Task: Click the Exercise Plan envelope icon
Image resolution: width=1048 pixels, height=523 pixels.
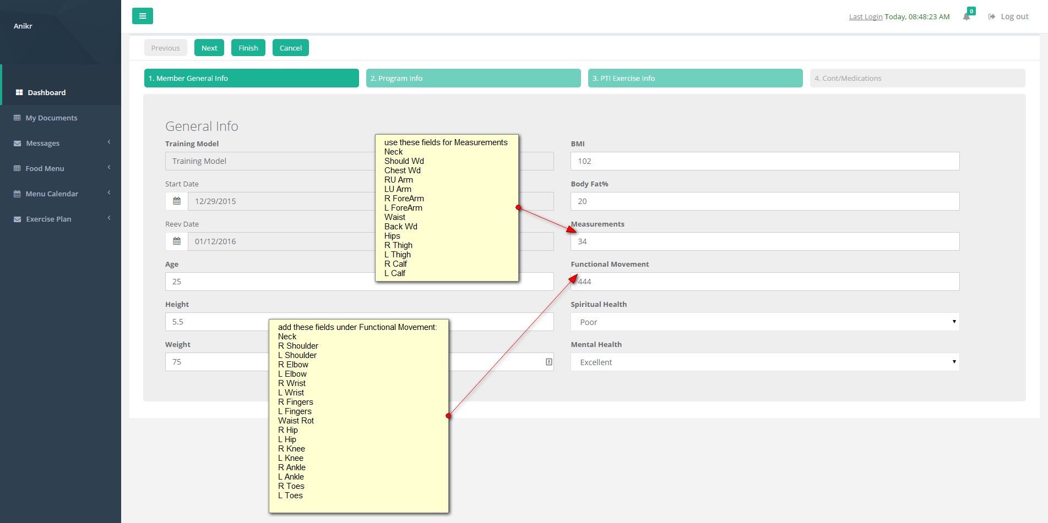Action: (17, 219)
